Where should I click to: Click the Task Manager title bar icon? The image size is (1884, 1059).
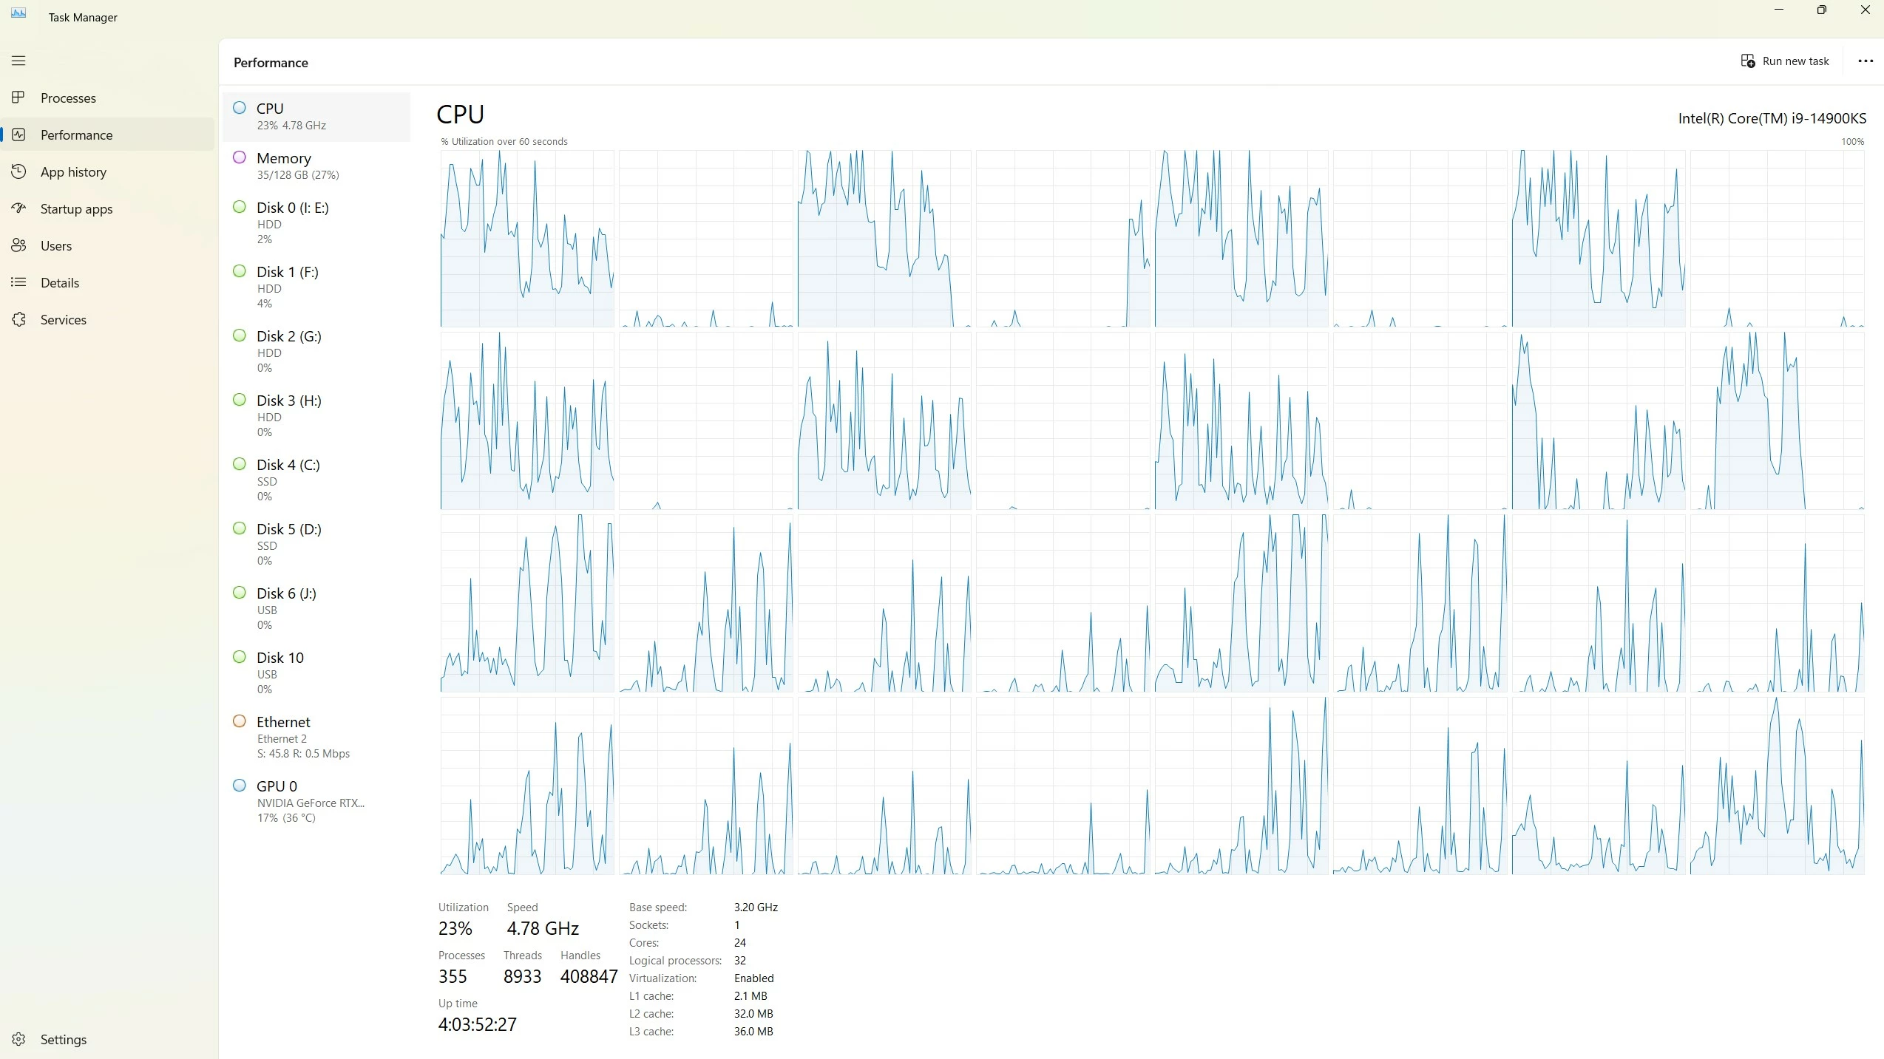18,13
